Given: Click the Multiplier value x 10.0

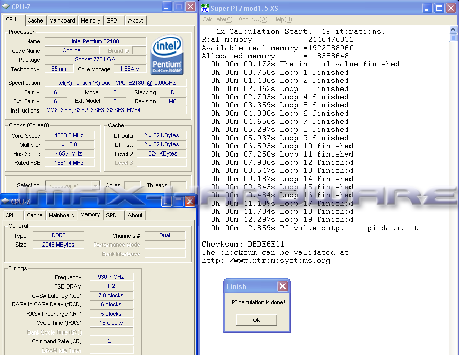Looking at the screenshot, I should pyautogui.click(x=69, y=144).
